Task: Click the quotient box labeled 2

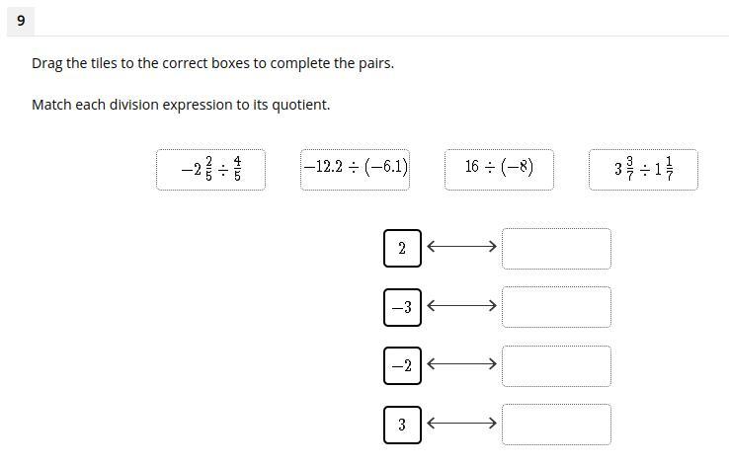Action: coord(403,248)
